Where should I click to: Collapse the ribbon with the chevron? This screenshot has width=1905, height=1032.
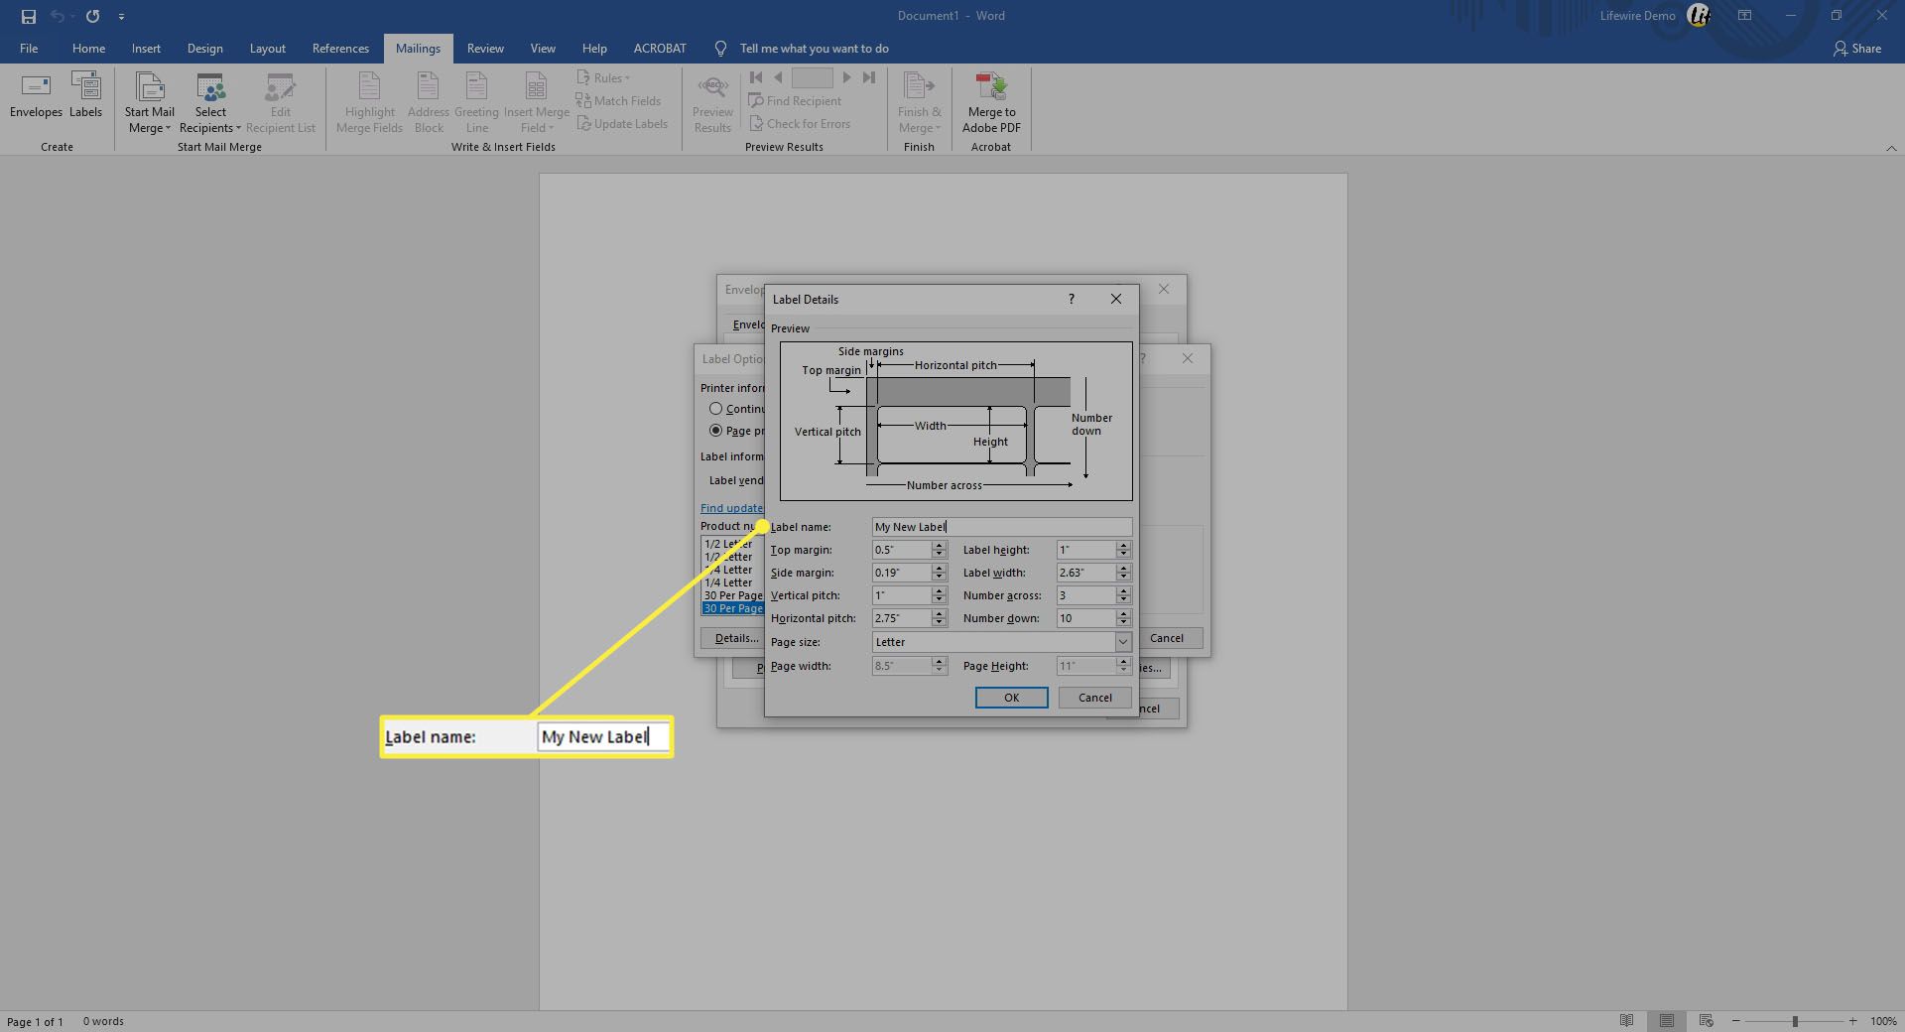pyautogui.click(x=1891, y=148)
